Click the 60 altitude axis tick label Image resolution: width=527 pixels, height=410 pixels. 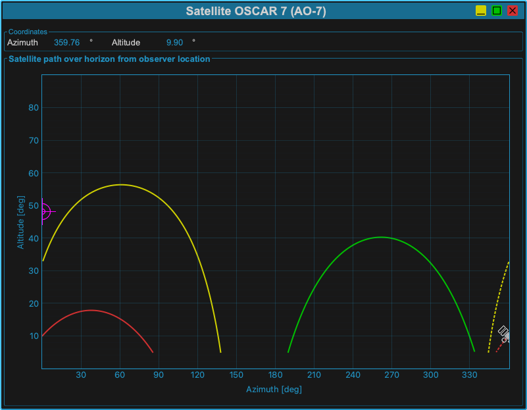[x=34, y=173]
